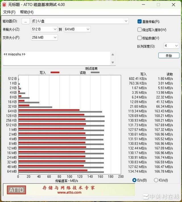Click the red 写入 legend swatch

point(55,72)
